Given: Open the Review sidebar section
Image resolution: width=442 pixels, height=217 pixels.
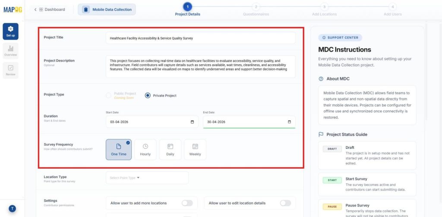Looking at the screenshot, I should click(11, 70).
